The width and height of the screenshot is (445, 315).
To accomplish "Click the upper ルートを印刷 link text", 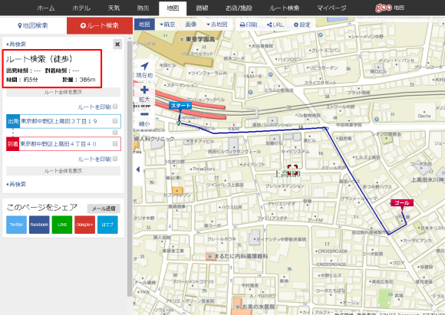I will (94, 107).
